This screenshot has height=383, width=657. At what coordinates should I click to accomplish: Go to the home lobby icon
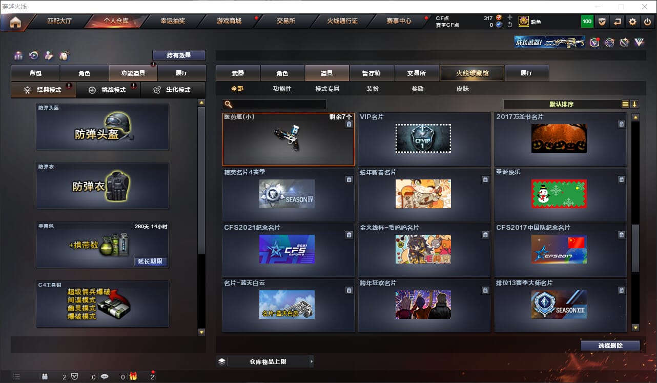click(x=15, y=22)
